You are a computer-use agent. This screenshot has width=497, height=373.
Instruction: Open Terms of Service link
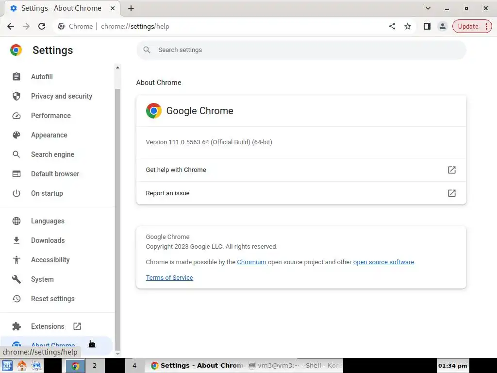[x=169, y=277]
